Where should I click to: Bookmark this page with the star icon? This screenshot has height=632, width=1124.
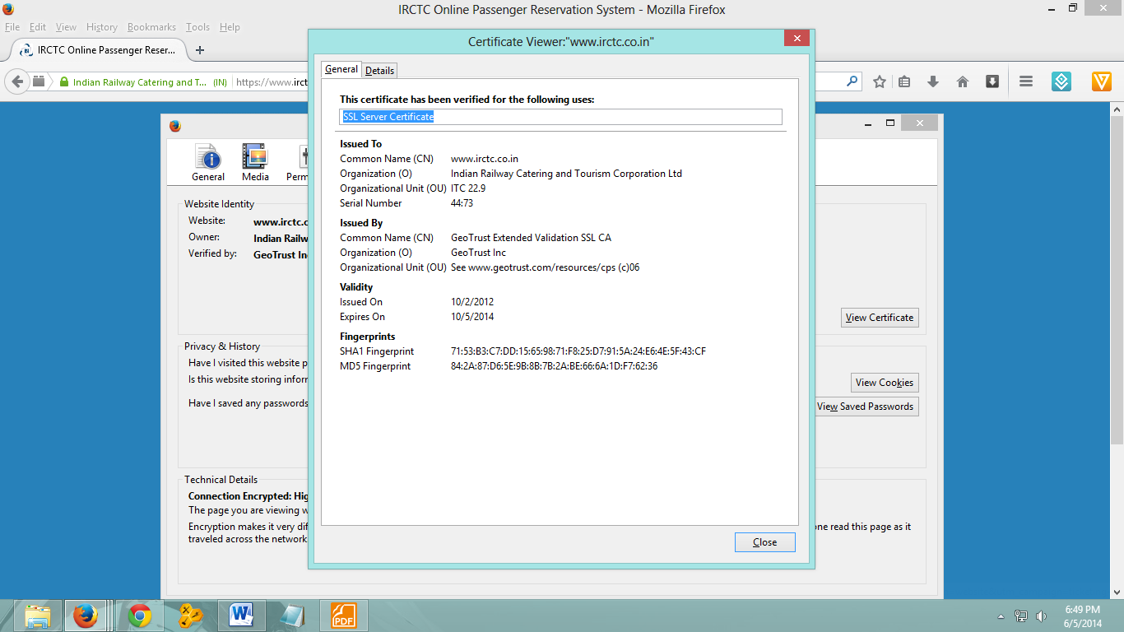click(880, 81)
